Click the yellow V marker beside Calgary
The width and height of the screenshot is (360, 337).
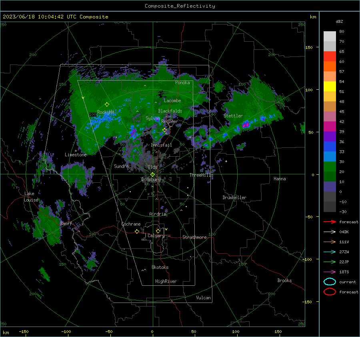(x=166, y=229)
